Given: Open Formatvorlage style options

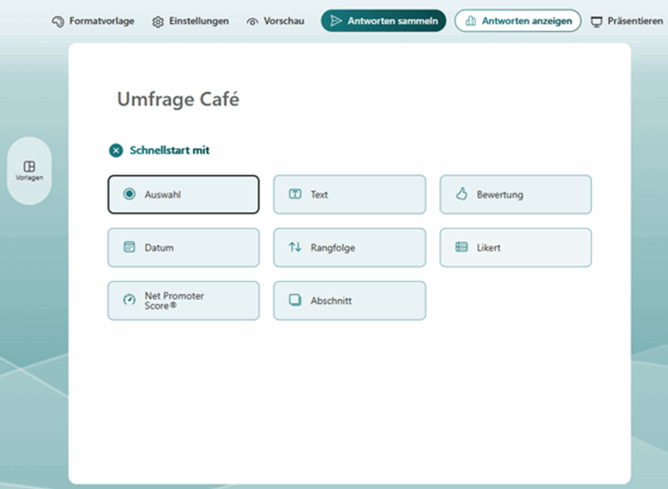Looking at the screenshot, I should [x=93, y=21].
